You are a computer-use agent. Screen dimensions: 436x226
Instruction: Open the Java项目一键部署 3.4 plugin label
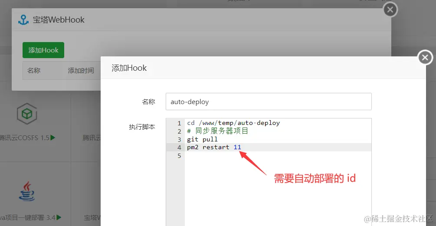[27, 217]
